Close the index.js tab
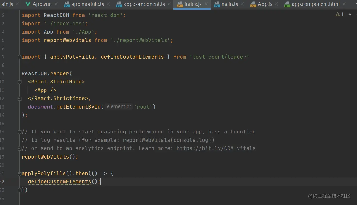 pyautogui.click(x=206, y=4)
